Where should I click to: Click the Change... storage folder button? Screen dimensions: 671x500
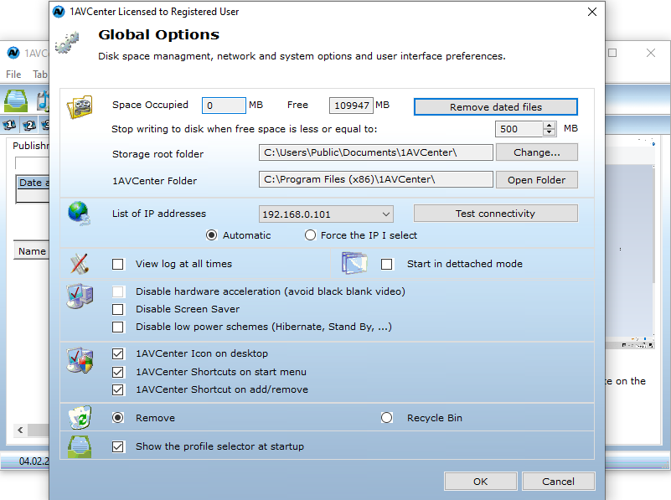pyautogui.click(x=537, y=152)
